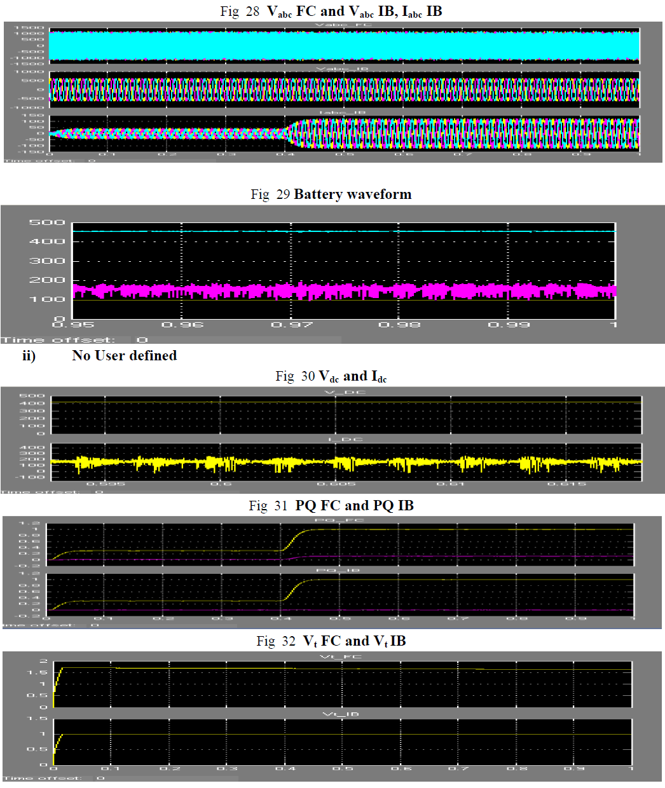Click Fig 31 PQ FC and PQ IB caption

click(331, 506)
